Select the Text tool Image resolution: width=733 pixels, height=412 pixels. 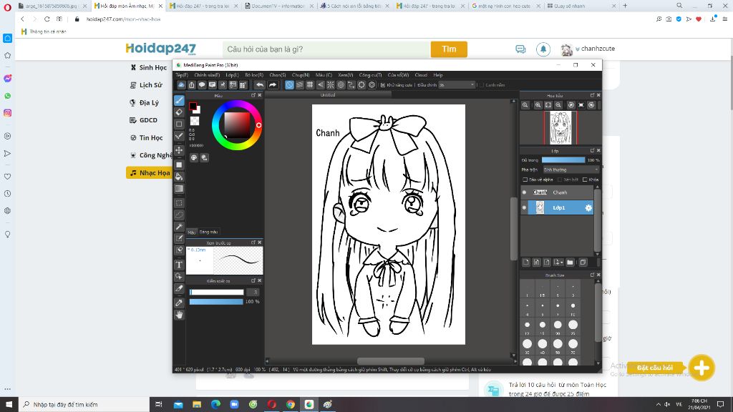[x=179, y=265]
